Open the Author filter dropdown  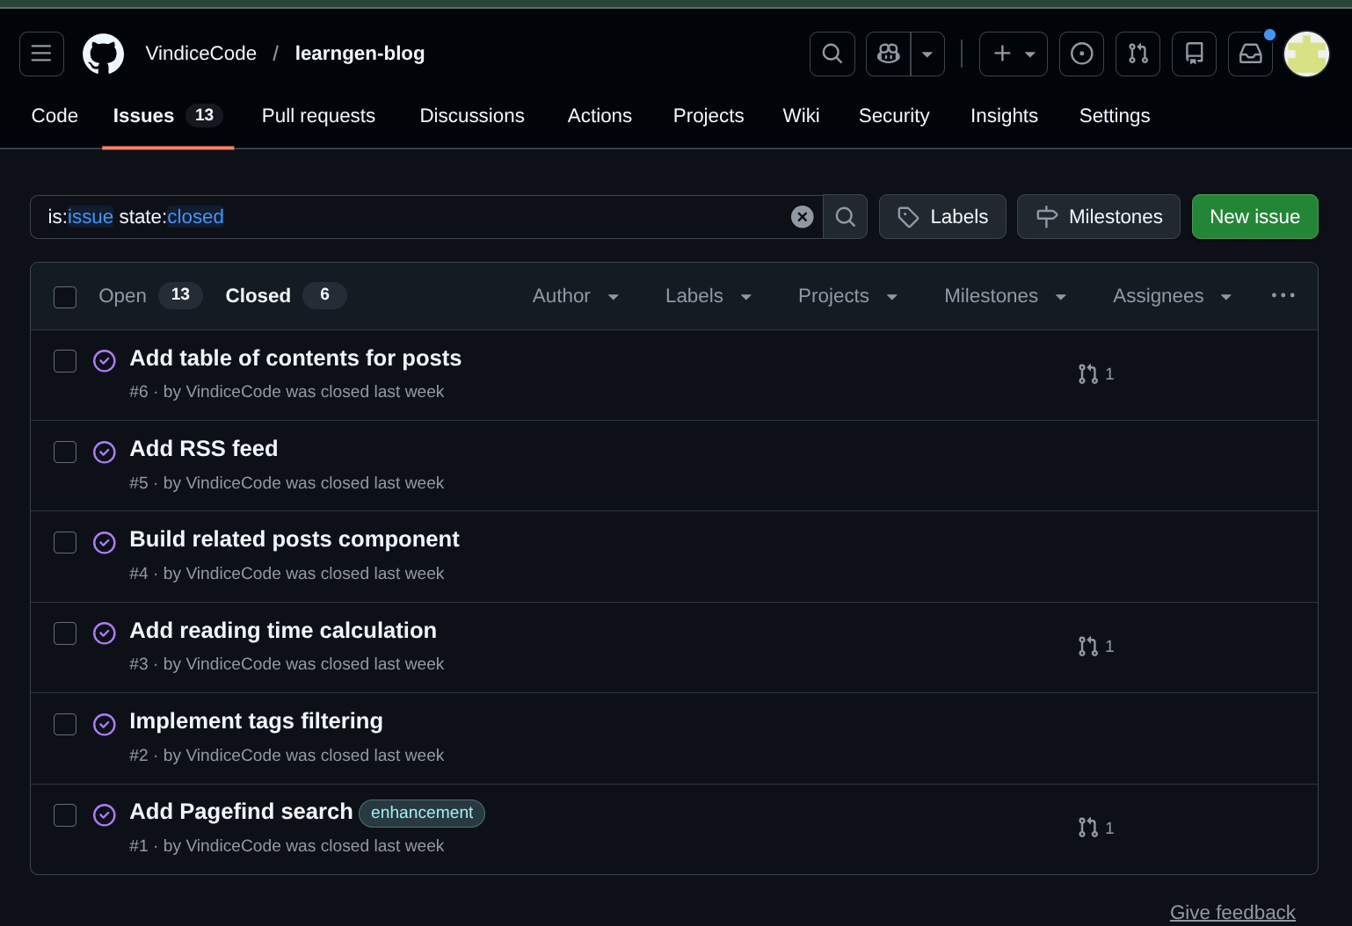tap(575, 296)
